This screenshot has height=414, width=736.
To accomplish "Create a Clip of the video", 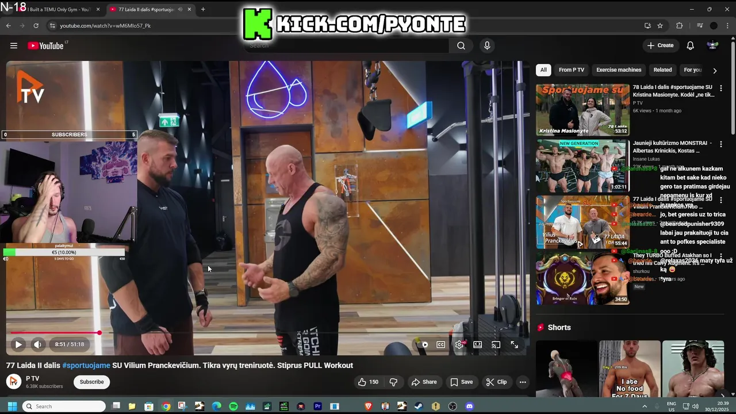I will pyautogui.click(x=496, y=382).
